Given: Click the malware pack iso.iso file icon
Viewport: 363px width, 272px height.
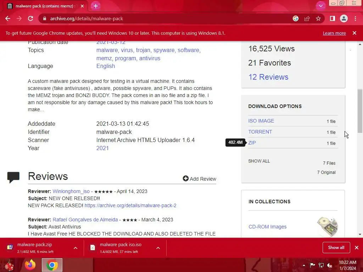Looking at the screenshot, I should pyautogui.click(x=93, y=248).
